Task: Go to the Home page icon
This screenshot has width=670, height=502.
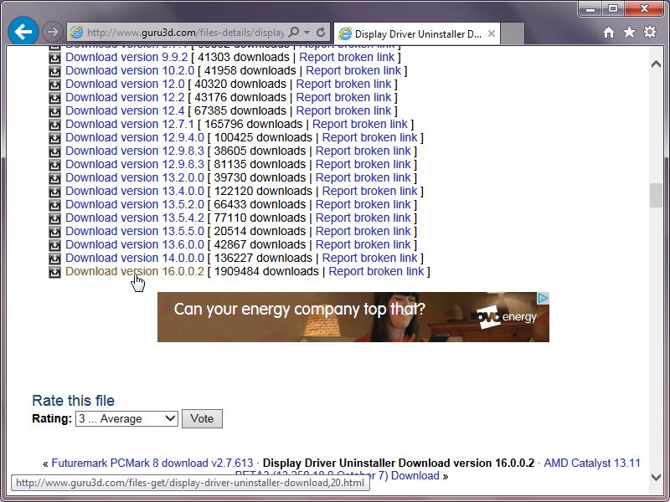Action: click(x=609, y=33)
